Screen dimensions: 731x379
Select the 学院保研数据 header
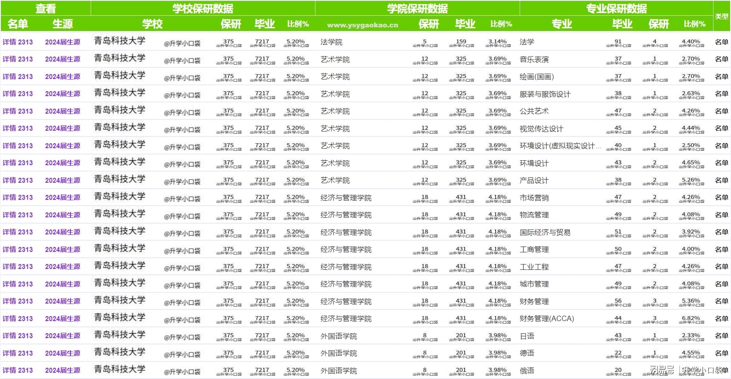point(417,9)
